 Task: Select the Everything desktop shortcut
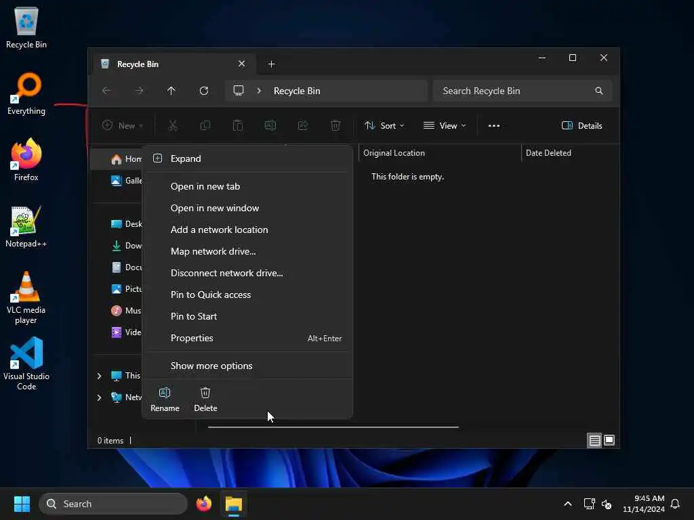26,93
